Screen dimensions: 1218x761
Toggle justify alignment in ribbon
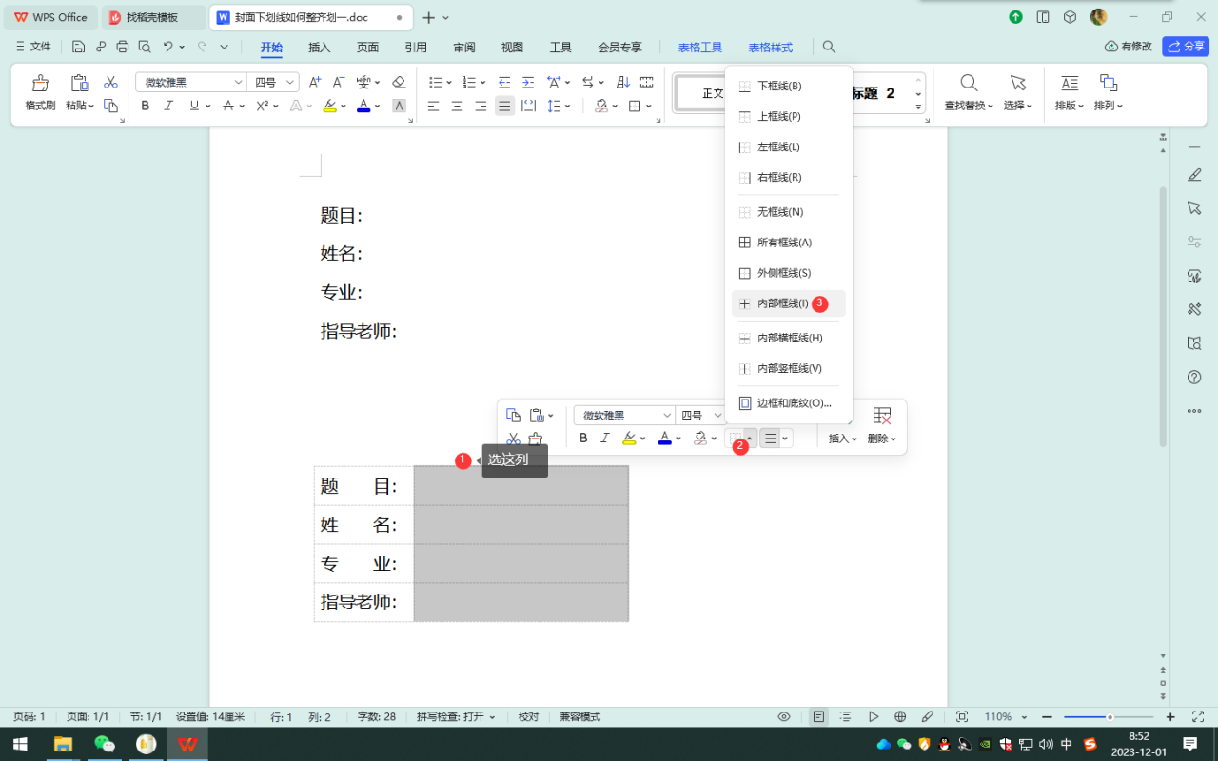[x=505, y=106]
